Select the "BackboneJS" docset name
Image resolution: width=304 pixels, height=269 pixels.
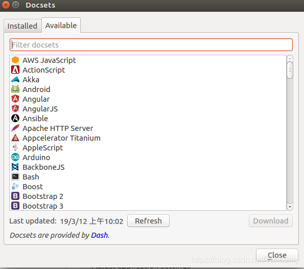pyautogui.click(x=43, y=167)
